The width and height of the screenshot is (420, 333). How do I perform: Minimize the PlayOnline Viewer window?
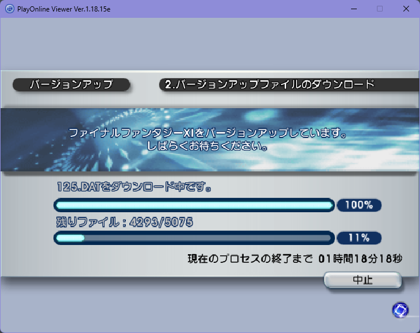[x=354, y=9]
